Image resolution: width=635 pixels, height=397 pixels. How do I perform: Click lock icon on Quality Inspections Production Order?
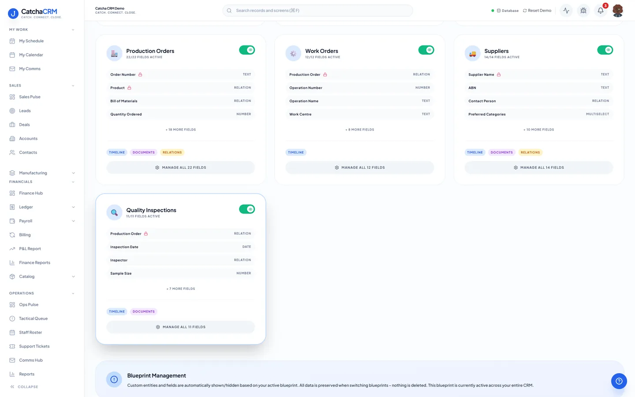point(146,234)
